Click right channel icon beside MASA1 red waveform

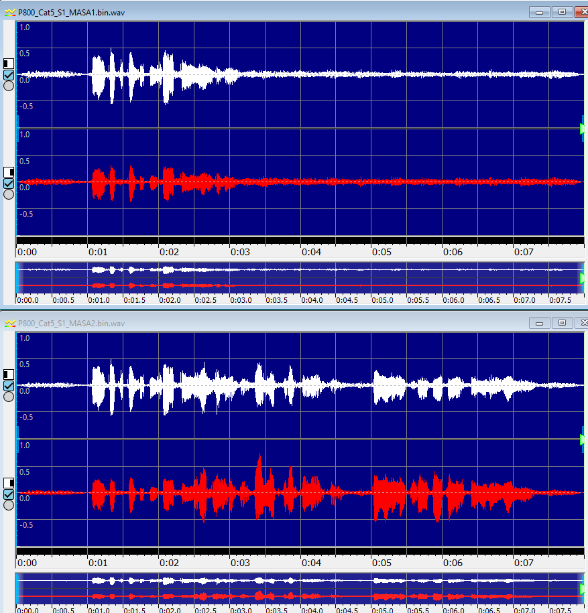pos(9,172)
